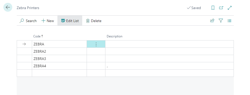250x95 pixels.
Task: Select the ZEBRA3 code cell
Action: tap(59, 59)
